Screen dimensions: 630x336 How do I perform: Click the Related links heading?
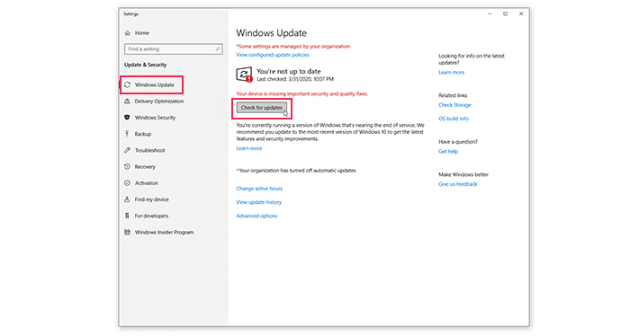pyautogui.click(x=453, y=95)
